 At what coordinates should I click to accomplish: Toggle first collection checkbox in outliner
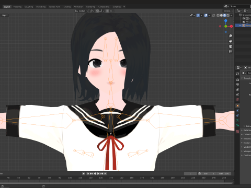[244, 18]
